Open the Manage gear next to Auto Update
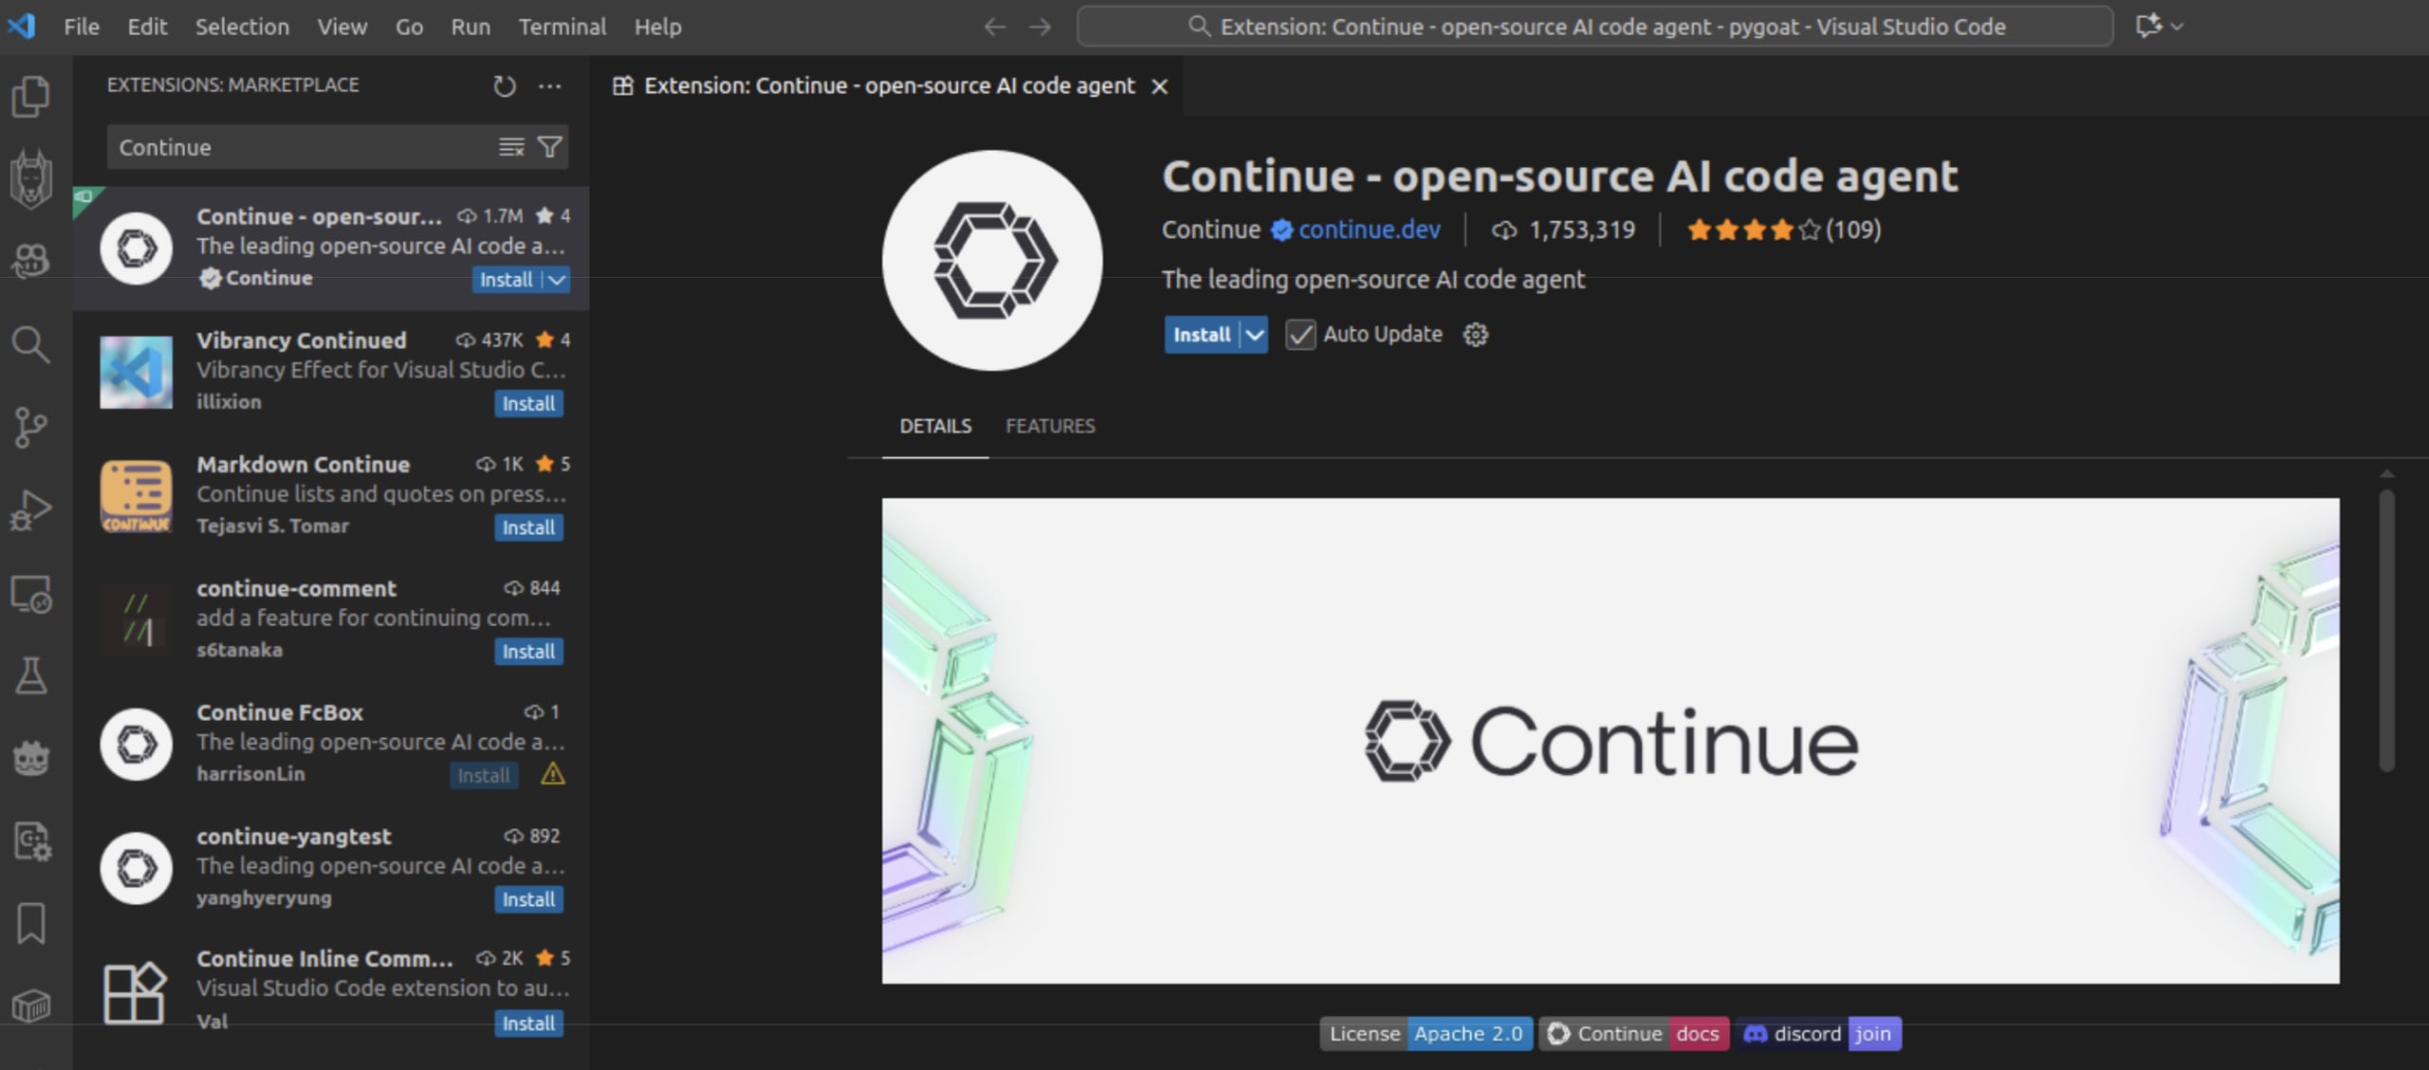 coord(1475,334)
